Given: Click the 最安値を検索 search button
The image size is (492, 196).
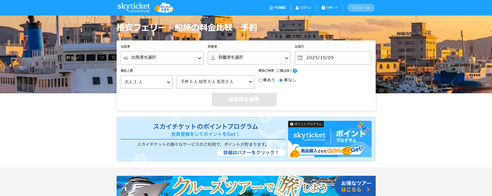Looking at the screenshot, I should [244, 100].
